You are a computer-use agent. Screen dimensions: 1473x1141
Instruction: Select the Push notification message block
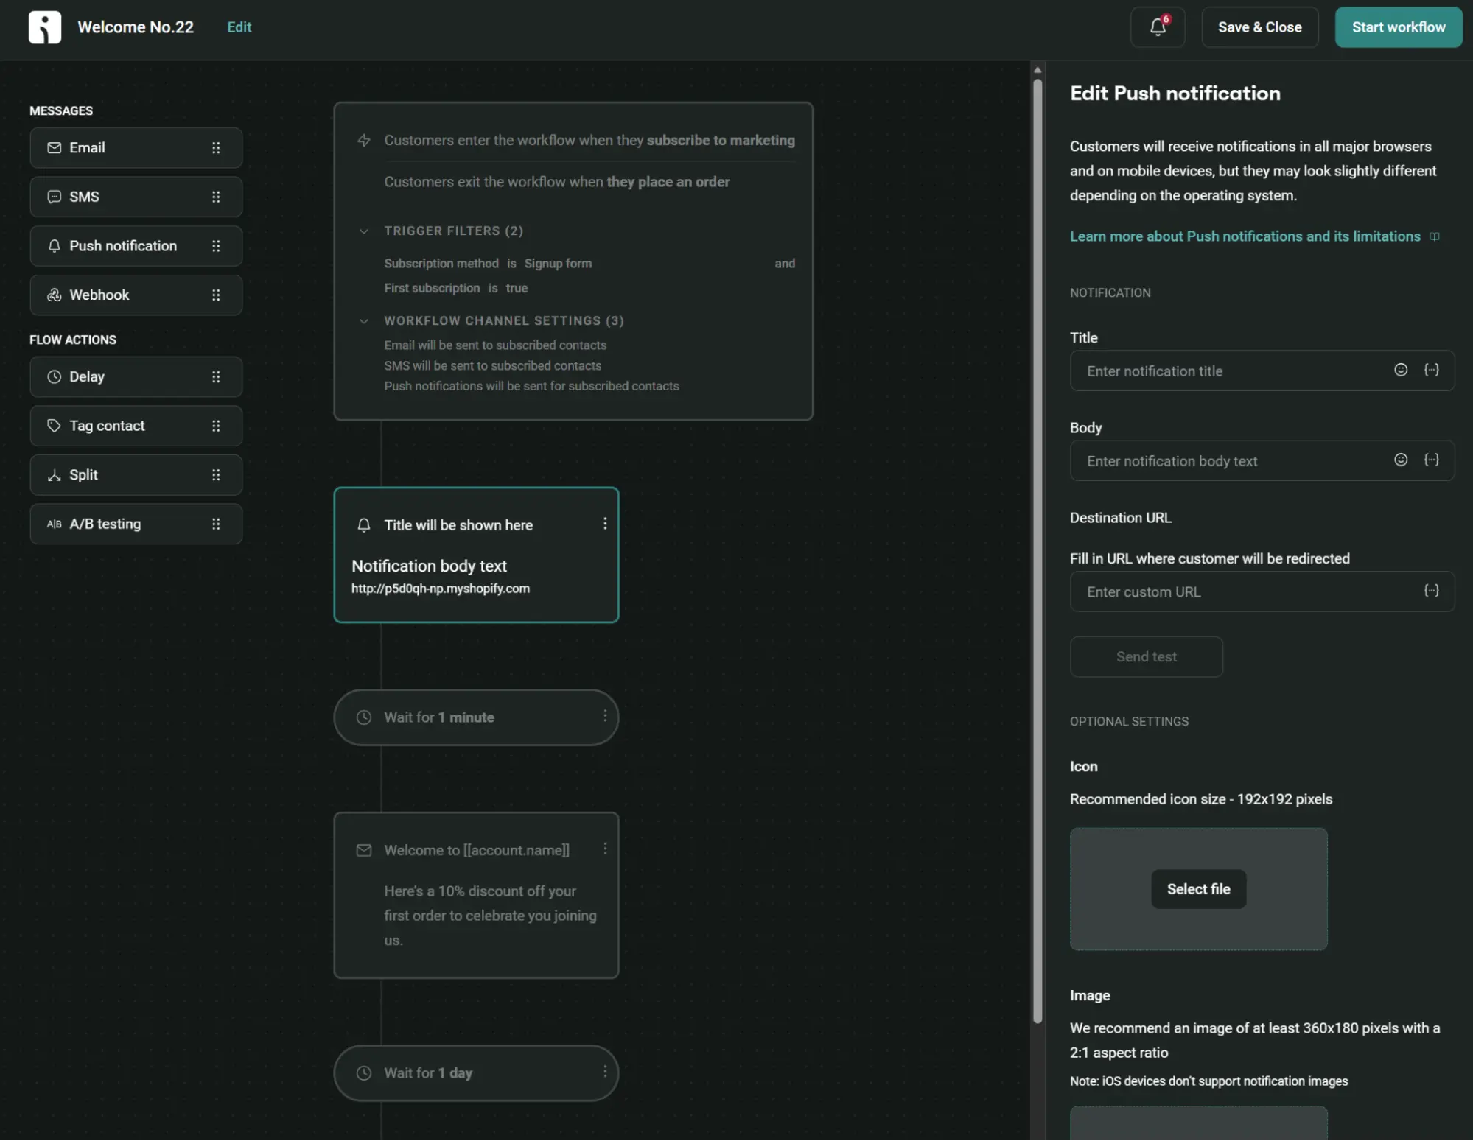(136, 246)
